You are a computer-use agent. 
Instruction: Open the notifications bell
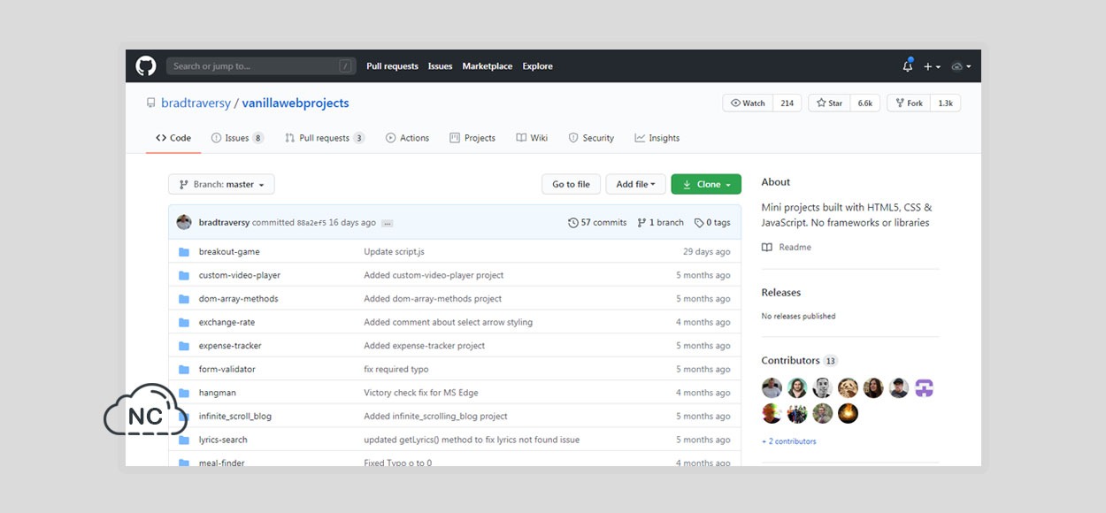coord(908,65)
